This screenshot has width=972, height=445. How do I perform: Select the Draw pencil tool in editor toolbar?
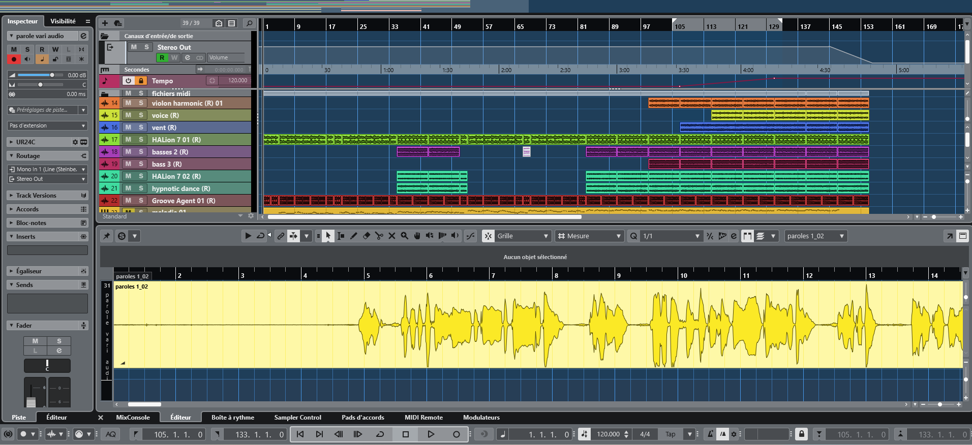[x=354, y=236]
